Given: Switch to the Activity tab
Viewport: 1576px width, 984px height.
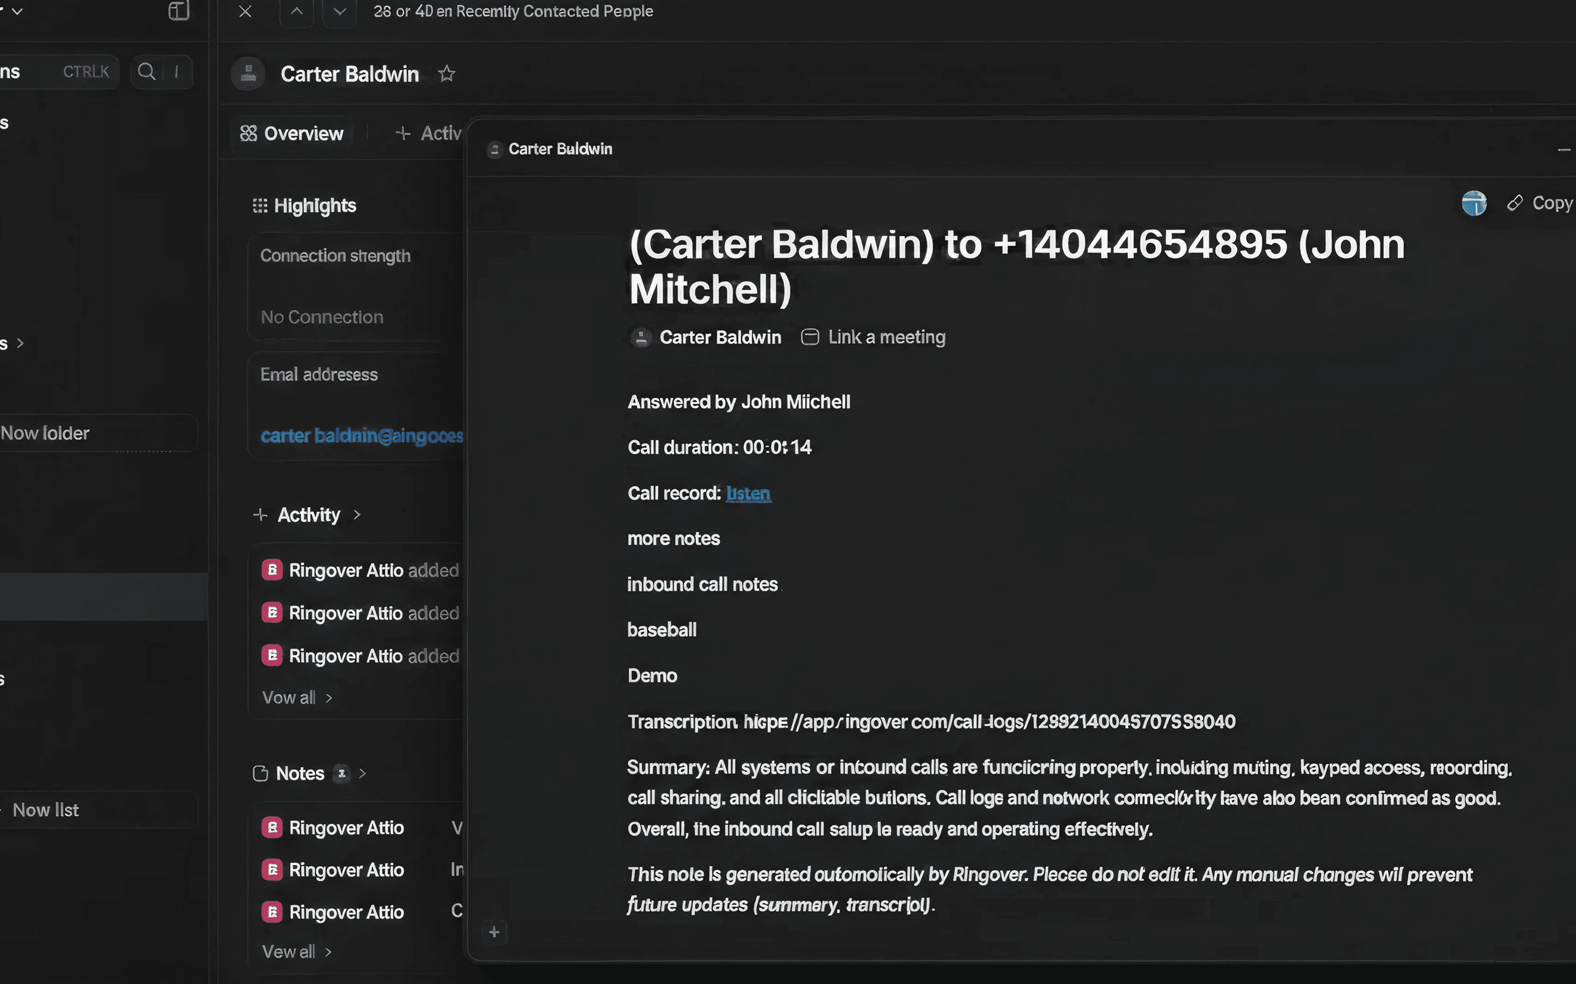Looking at the screenshot, I should (430, 134).
